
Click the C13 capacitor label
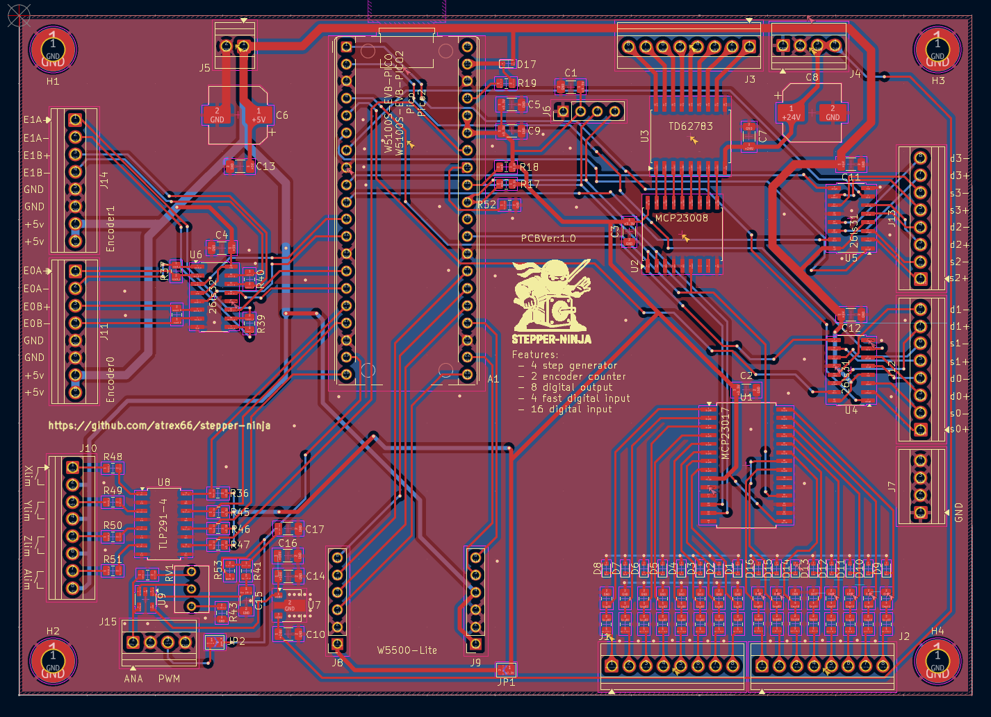coord(265,167)
